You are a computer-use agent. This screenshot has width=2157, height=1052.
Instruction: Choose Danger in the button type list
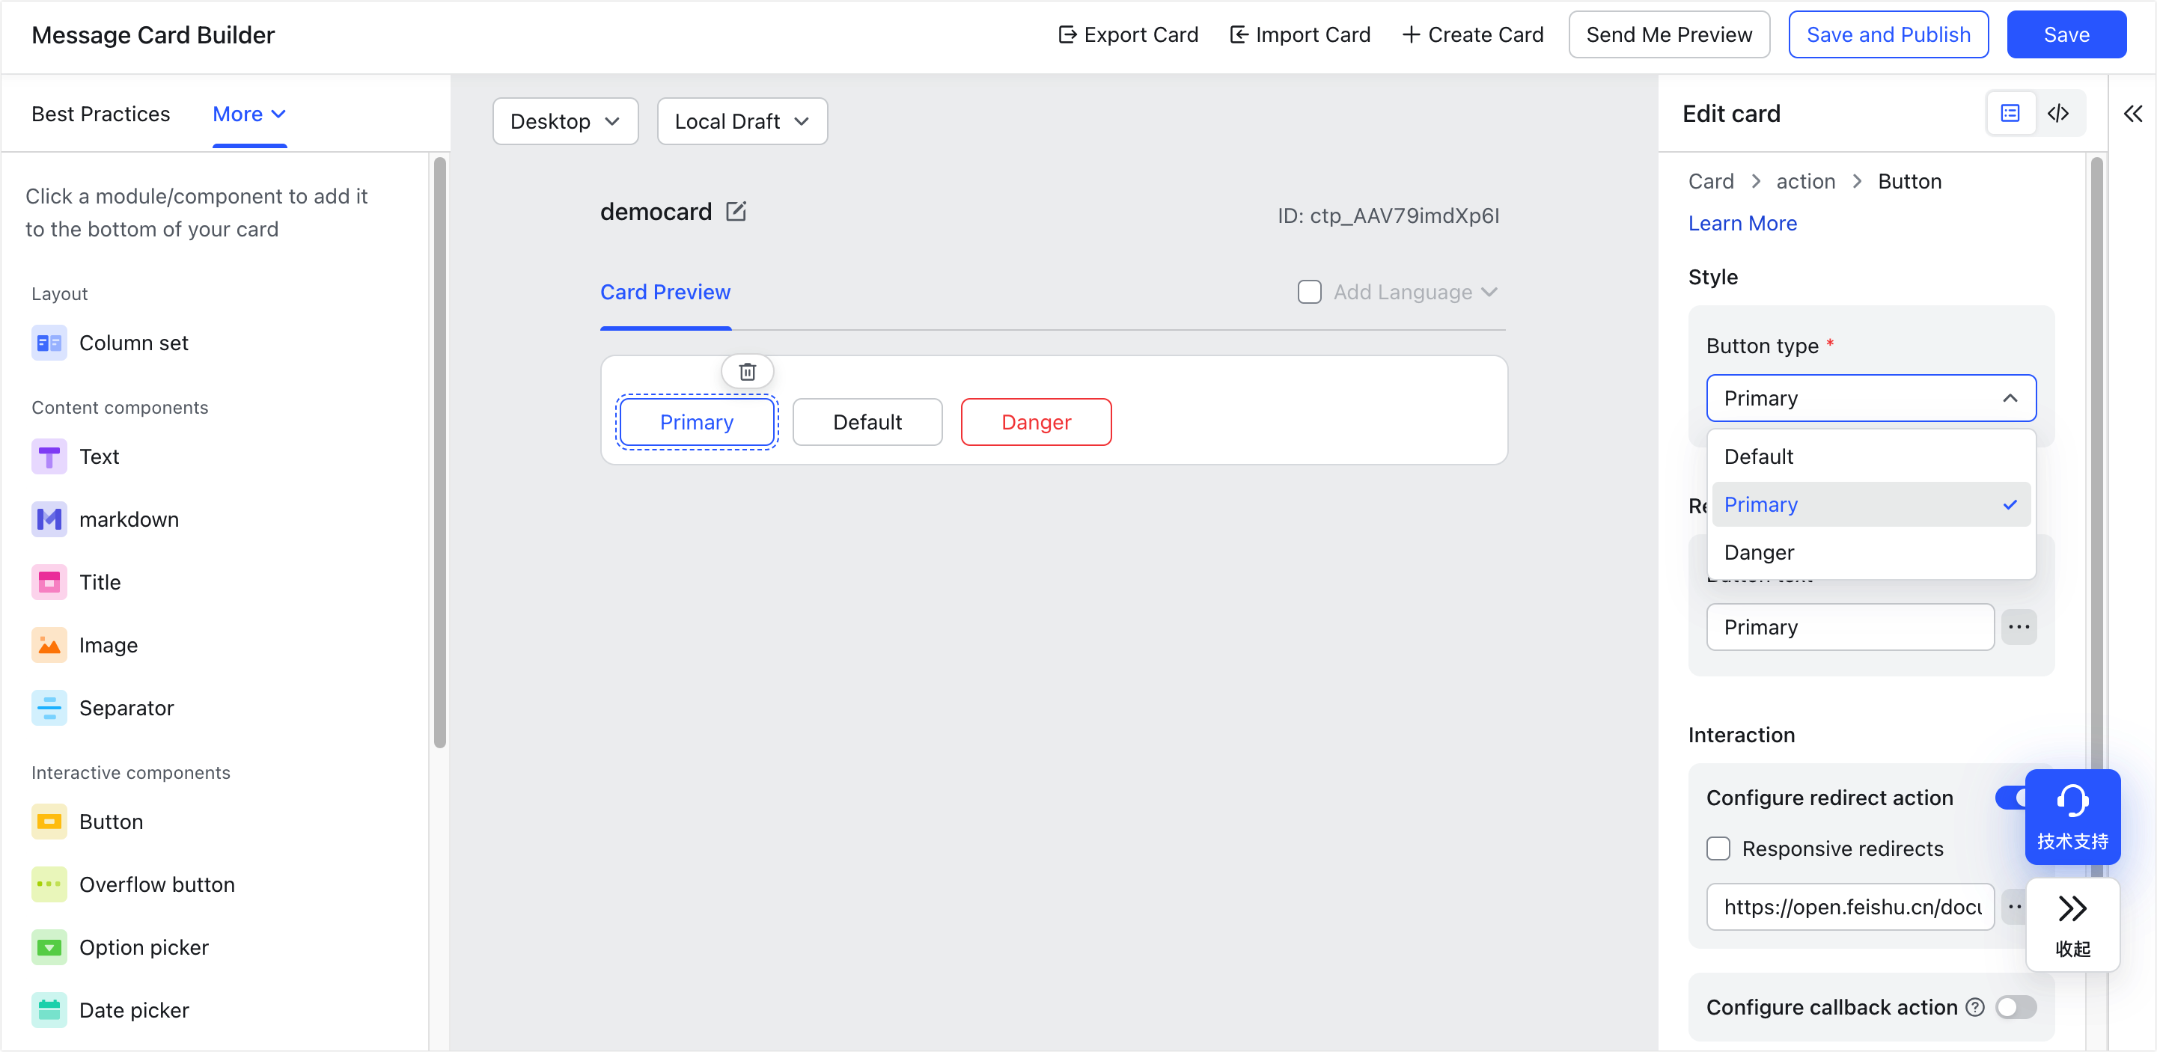coord(1870,552)
